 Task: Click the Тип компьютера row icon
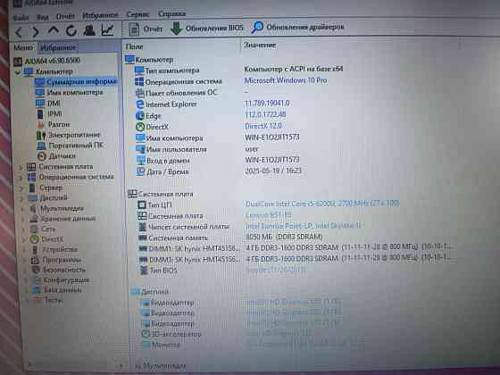(x=139, y=71)
